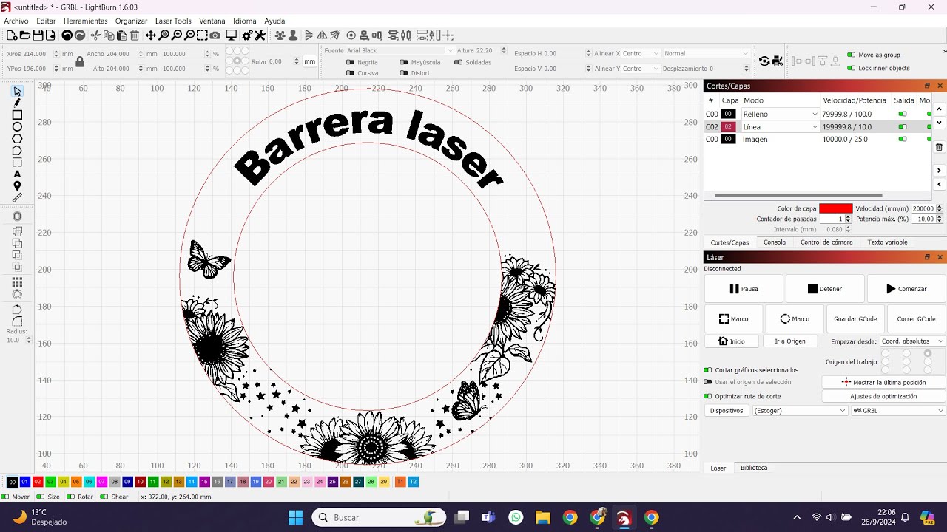Screen dimensions: 947x532
Task: Click the Offset shapes tool icon
Action: [x=17, y=216]
